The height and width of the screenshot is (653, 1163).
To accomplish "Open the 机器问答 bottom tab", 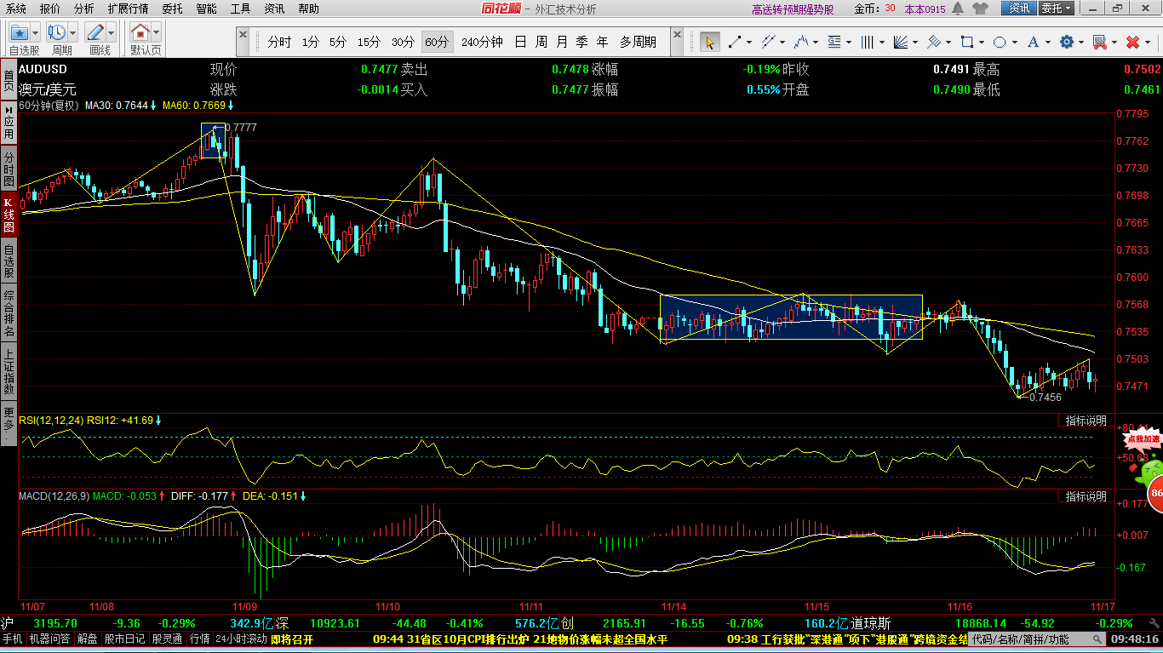I will 50,639.
